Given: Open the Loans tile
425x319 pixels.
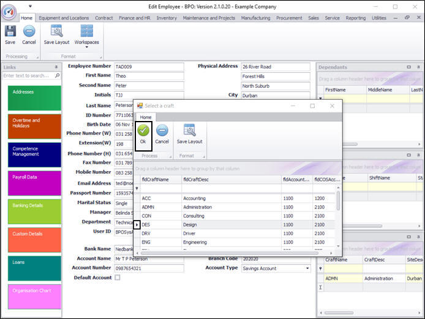Looking at the screenshot, I should [34, 268].
